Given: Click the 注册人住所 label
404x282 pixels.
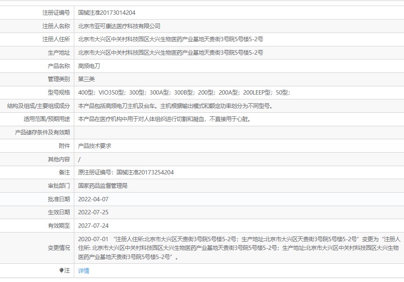Looking at the screenshot, I should (56, 39).
